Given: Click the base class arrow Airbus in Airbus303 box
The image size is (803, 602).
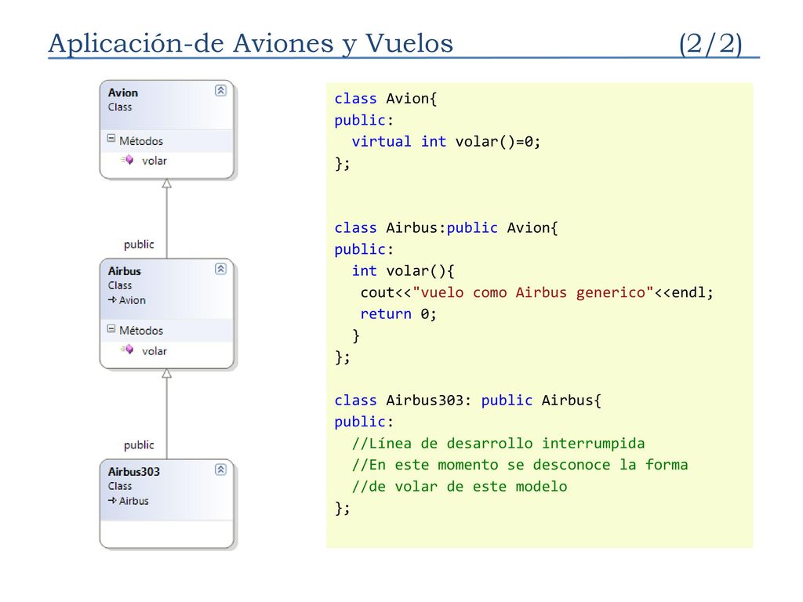Looking at the screenshot, I should [128, 501].
